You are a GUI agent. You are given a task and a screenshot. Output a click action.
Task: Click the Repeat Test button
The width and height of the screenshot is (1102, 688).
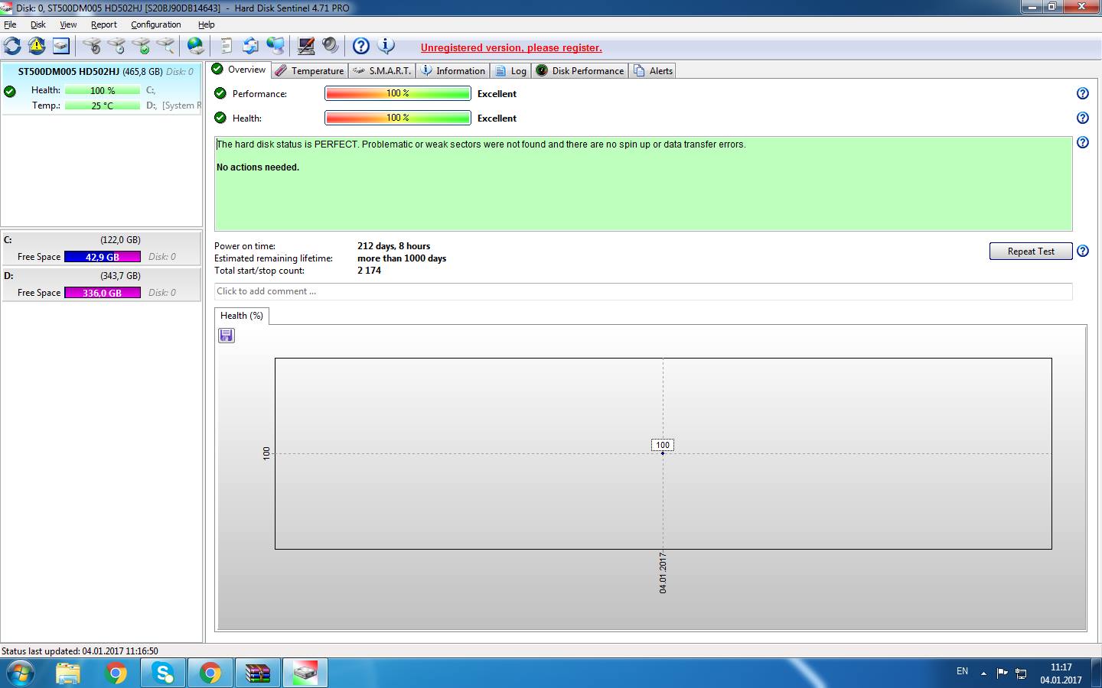click(x=1031, y=252)
